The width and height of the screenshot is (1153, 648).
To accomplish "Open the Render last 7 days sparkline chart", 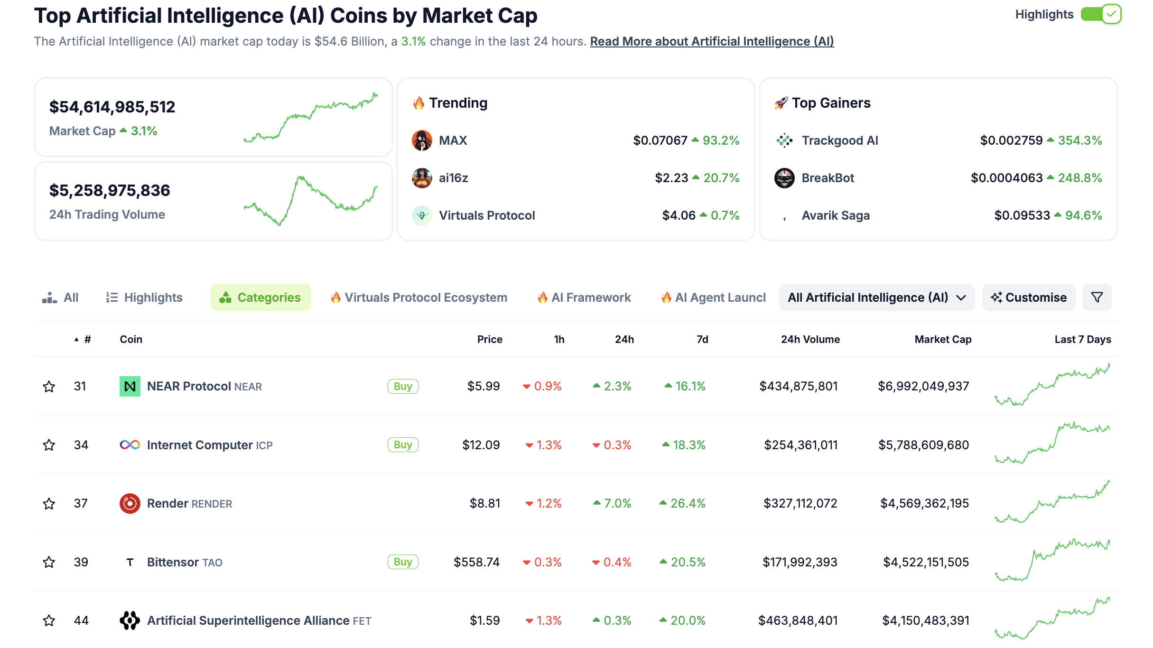I will click(1052, 502).
